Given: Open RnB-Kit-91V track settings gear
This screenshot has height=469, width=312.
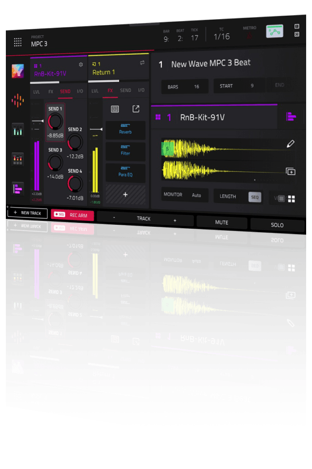Looking at the screenshot, I should coord(81,64).
